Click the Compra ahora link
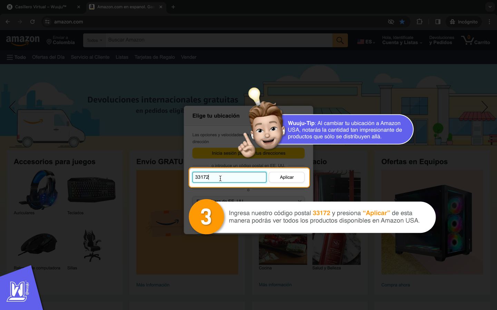 396,285
